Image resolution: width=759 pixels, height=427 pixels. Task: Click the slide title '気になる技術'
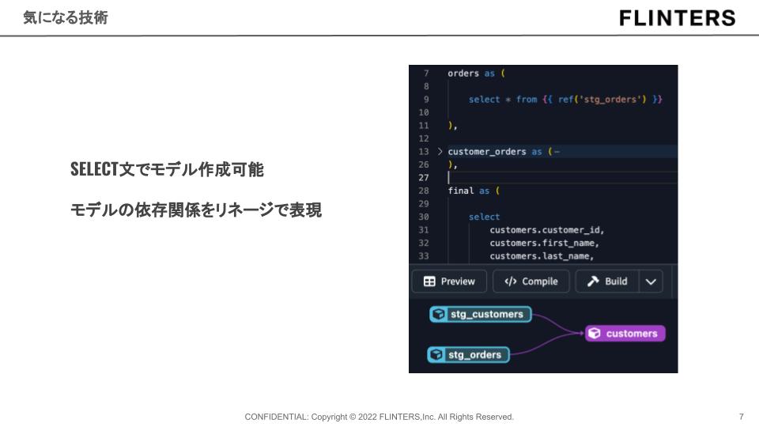point(66,17)
